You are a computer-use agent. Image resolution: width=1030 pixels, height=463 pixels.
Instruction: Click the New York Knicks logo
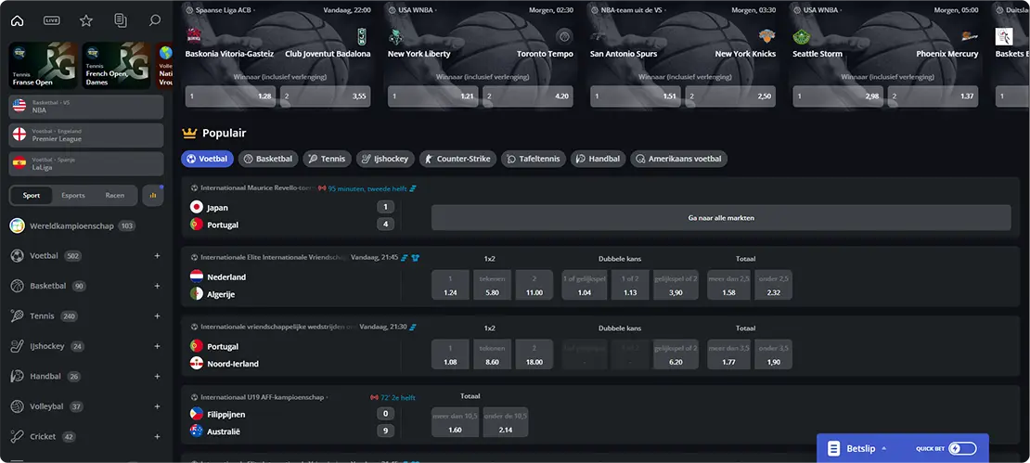click(766, 36)
